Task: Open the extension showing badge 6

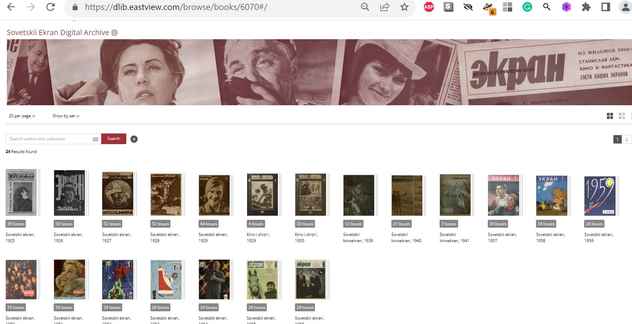Action: [489, 8]
